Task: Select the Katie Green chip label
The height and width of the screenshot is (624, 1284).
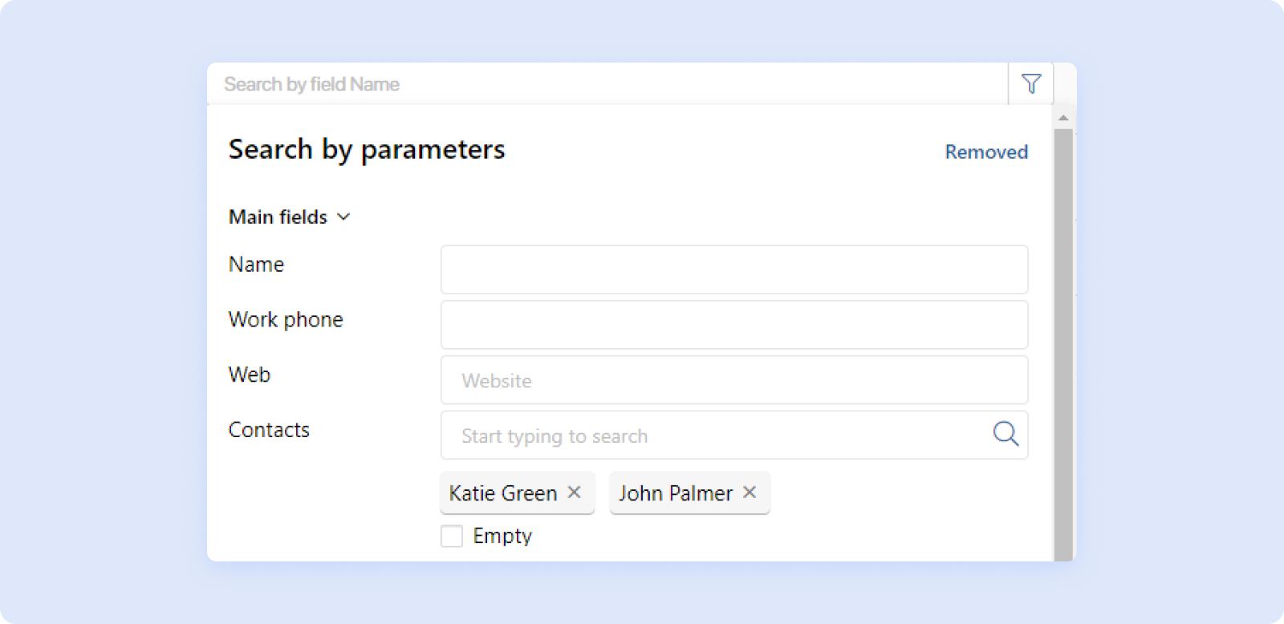Action: [503, 493]
